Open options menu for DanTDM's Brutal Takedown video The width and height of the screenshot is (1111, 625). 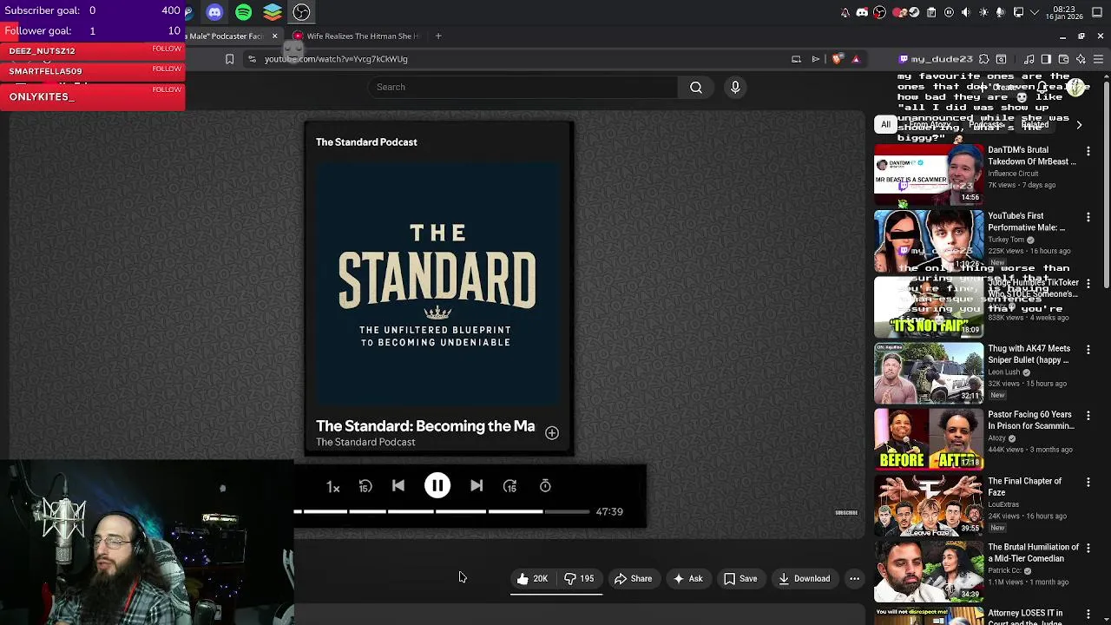coord(1088,151)
